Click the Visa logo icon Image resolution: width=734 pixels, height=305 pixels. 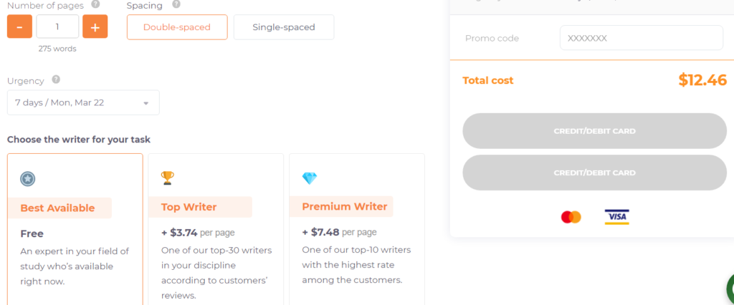tap(616, 217)
